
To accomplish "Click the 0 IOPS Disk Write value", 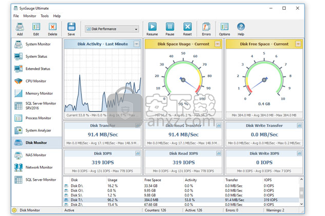I will click(x=264, y=163).
